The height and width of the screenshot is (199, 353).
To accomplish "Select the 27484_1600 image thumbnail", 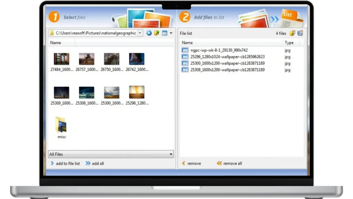I will tap(61, 59).
